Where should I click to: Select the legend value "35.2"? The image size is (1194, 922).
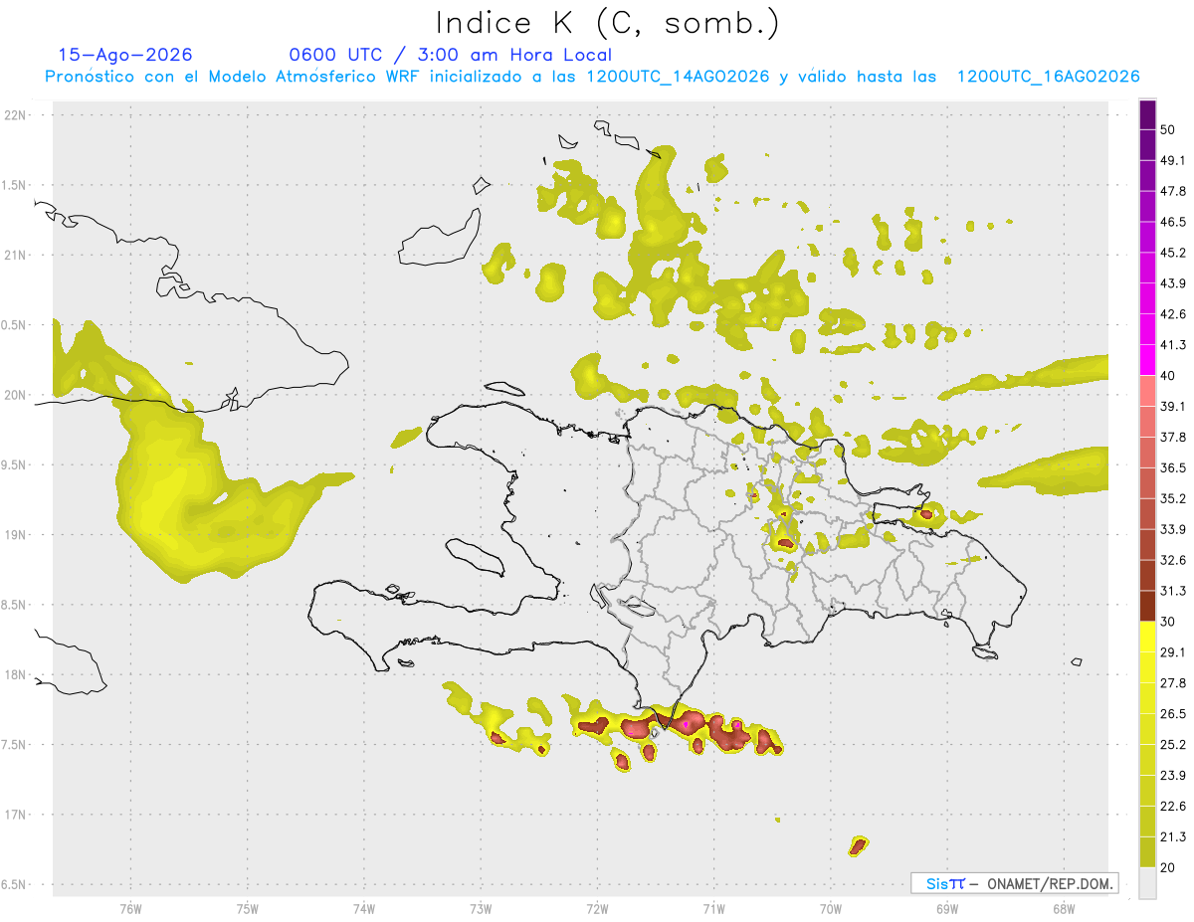(x=1173, y=498)
